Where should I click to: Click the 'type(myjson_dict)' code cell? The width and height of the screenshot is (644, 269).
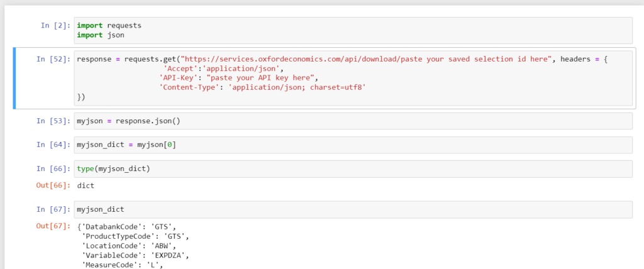(113, 168)
